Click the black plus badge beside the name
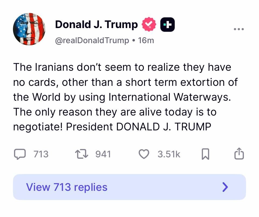The height and width of the screenshot is (217, 259). coord(168,25)
